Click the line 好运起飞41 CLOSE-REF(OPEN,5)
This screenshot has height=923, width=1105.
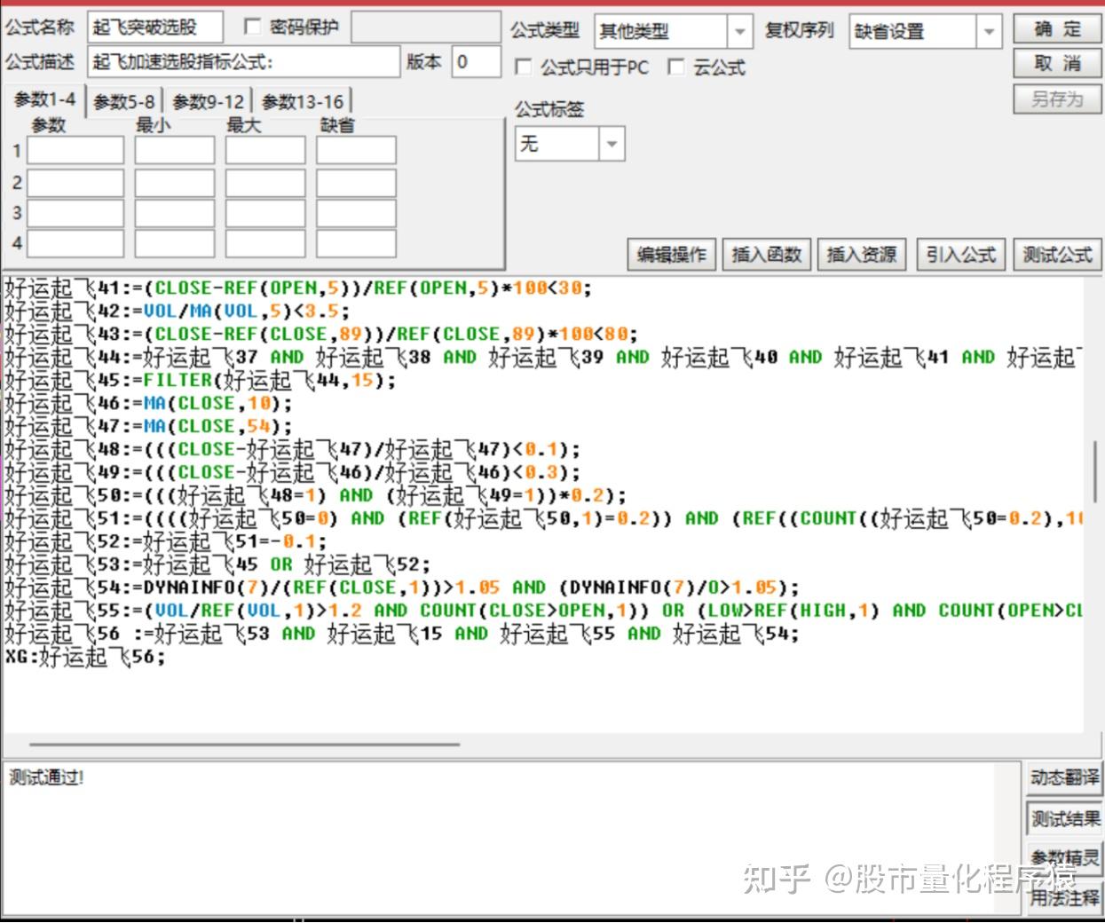[x=298, y=288]
